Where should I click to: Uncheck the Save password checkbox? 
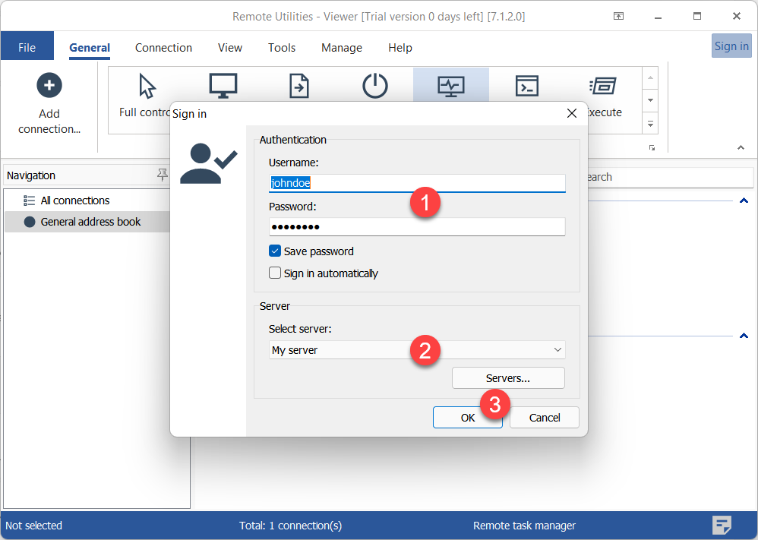click(x=275, y=251)
